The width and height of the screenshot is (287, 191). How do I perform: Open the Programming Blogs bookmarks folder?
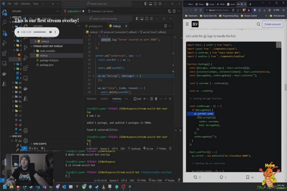pyautogui.click(x=229, y=16)
